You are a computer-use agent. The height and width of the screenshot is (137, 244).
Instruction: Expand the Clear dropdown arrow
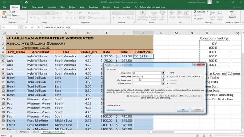[x=202, y=19]
